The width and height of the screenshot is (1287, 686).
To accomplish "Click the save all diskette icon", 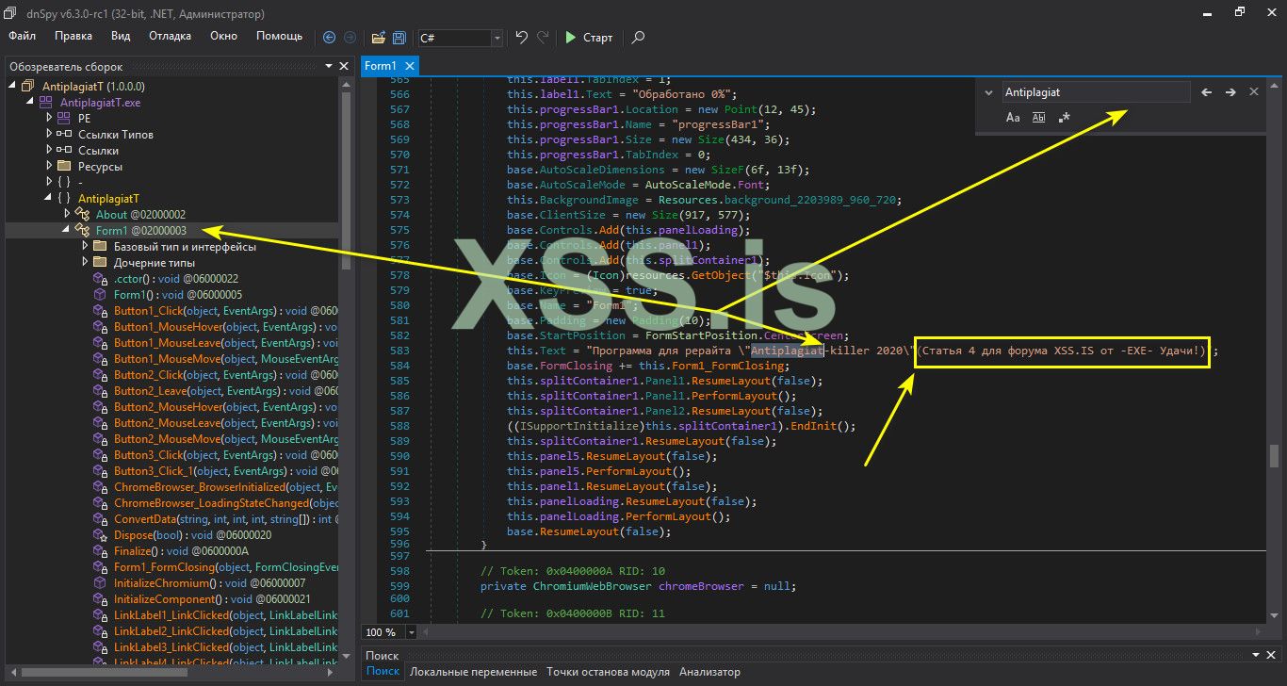I will pos(399,38).
